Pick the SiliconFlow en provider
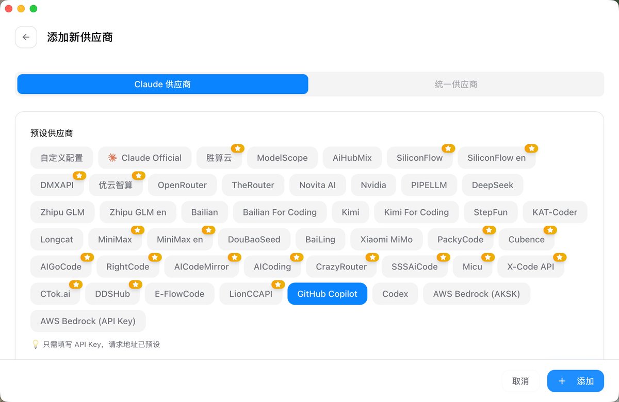Image resolution: width=619 pixels, height=402 pixels. (x=497, y=158)
